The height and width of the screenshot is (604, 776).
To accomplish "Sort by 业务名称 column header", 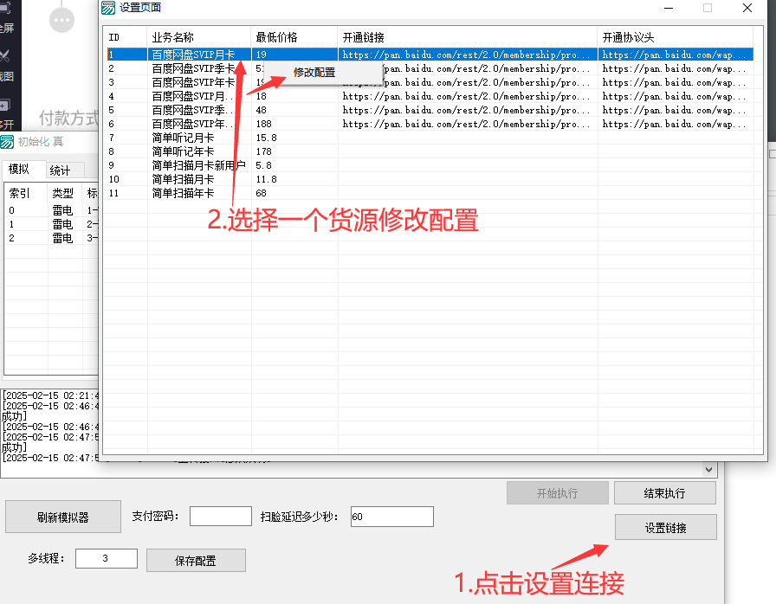I will (199, 37).
